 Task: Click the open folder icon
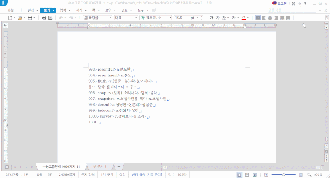coord(20,18)
